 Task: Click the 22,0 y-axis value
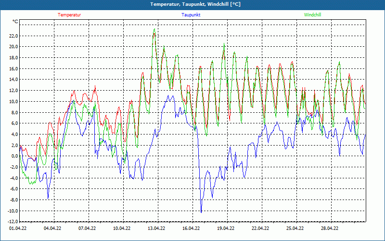tap(13, 36)
